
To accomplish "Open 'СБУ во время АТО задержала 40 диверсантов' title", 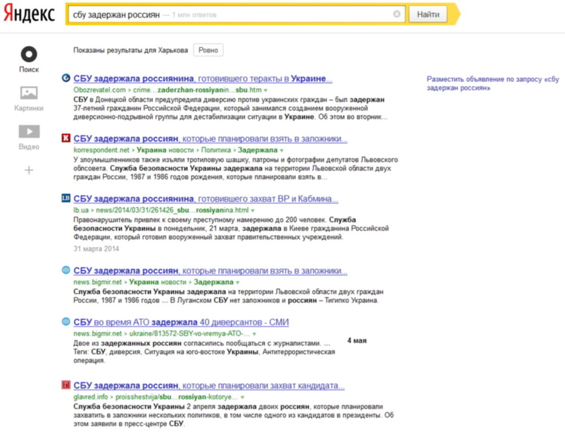I will pos(181,322).
